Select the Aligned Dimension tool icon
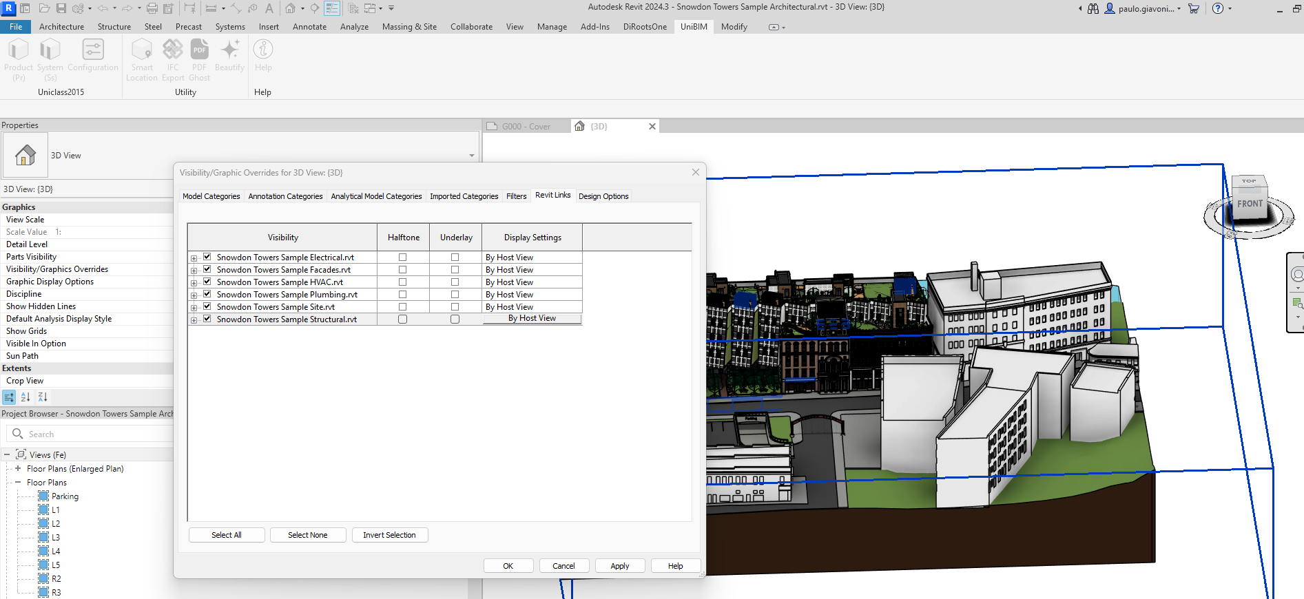This screenshot has height=599, width=1304. (236, 8)
